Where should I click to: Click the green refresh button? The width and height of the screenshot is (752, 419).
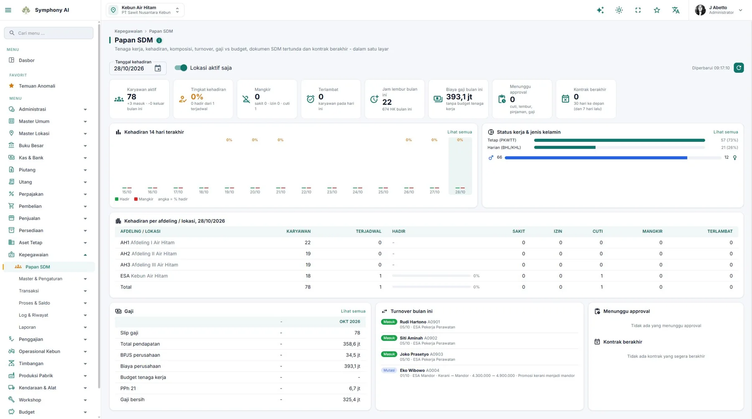click(739, 68)
